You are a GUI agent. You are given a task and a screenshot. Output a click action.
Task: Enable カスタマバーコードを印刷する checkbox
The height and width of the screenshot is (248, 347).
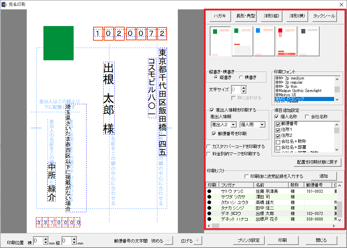click(208, 147)
